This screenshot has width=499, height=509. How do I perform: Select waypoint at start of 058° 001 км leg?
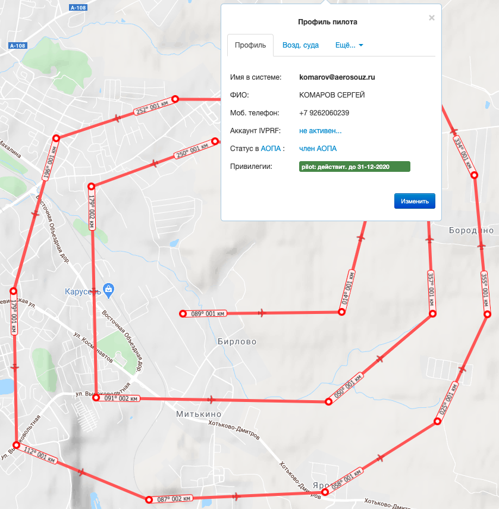325,492
